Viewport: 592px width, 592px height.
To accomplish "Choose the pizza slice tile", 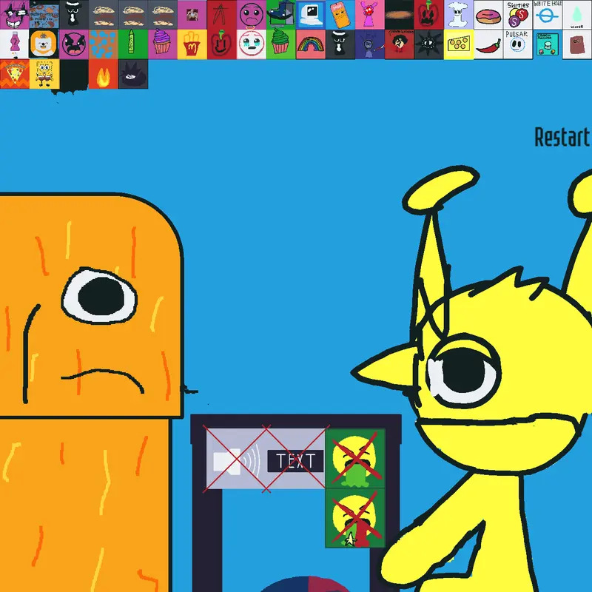I will pos(14,73).
